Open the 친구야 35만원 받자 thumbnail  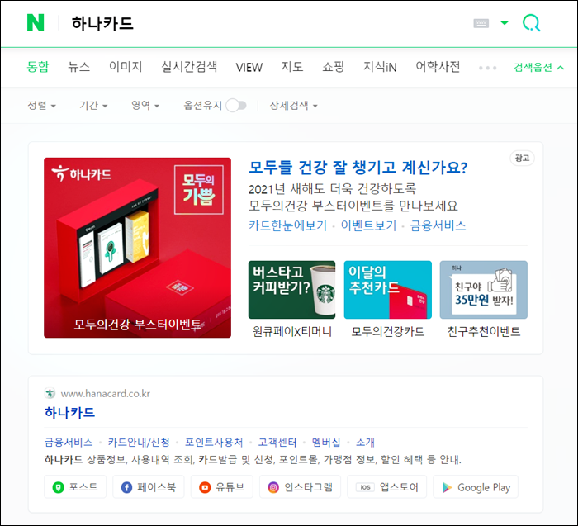484,290
